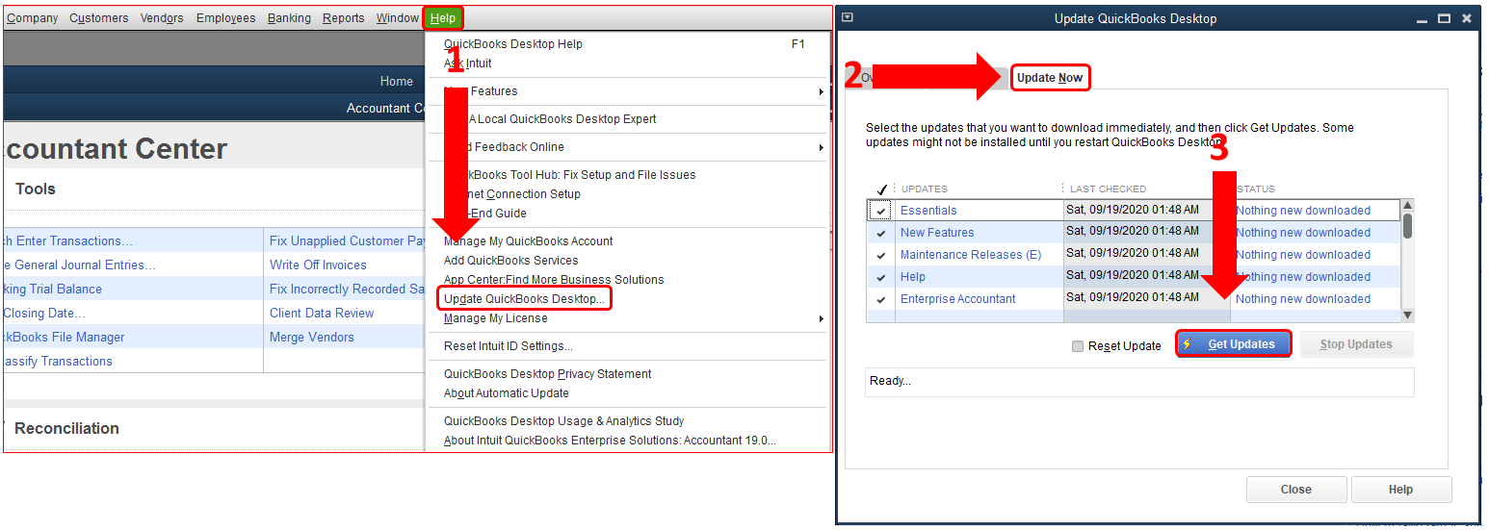Click Nothing new downloaded status for Essentials
1489x530 pixels.
1303,211
